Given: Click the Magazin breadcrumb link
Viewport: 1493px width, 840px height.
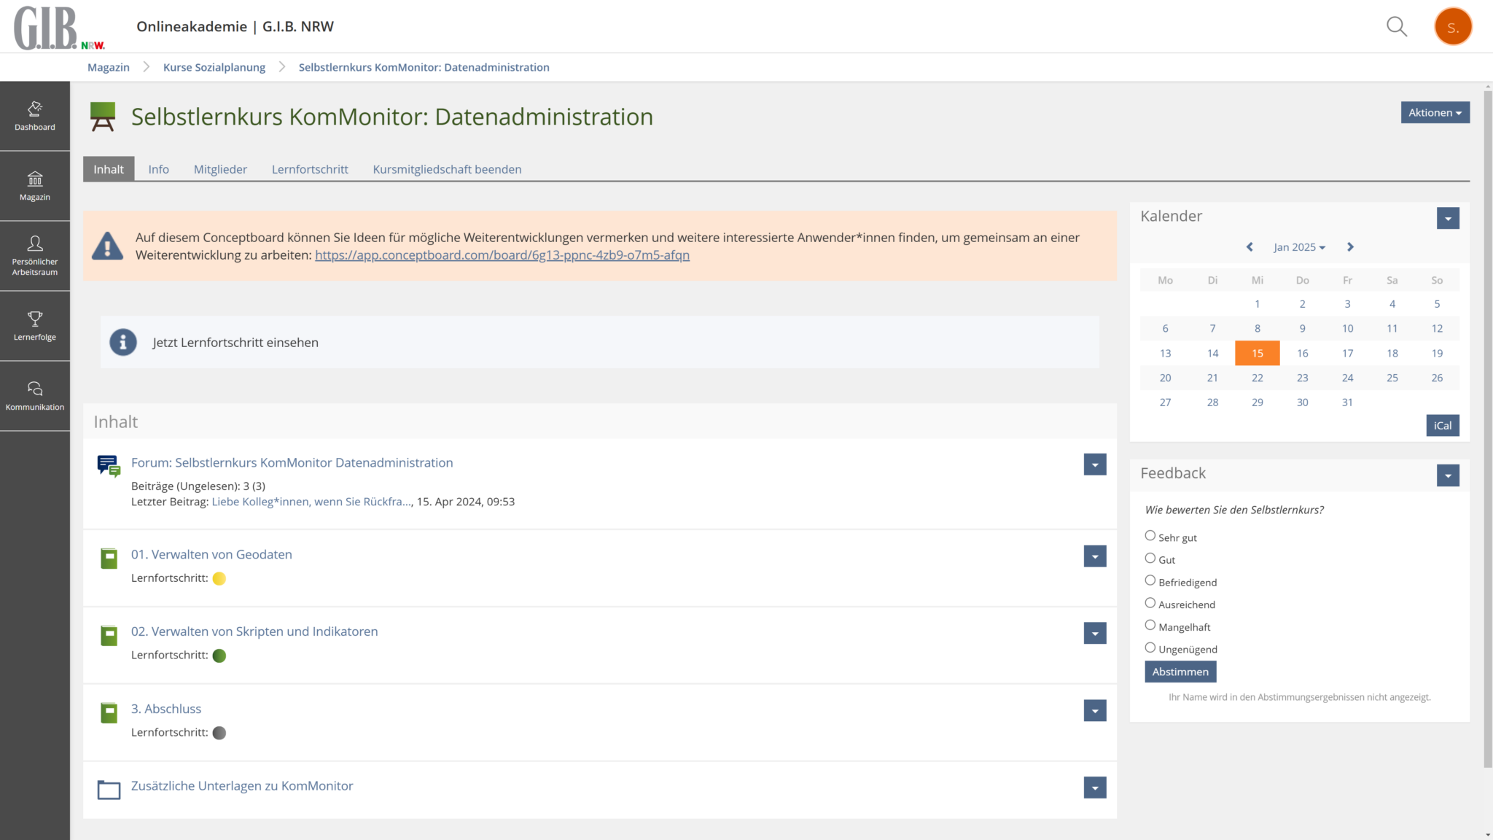Looking at the screenshot, I should click(109, 67).
